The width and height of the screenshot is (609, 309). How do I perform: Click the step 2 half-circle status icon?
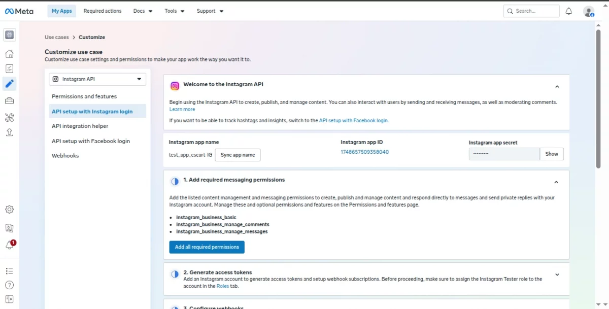pyautogui.click(x=175, y=274)
